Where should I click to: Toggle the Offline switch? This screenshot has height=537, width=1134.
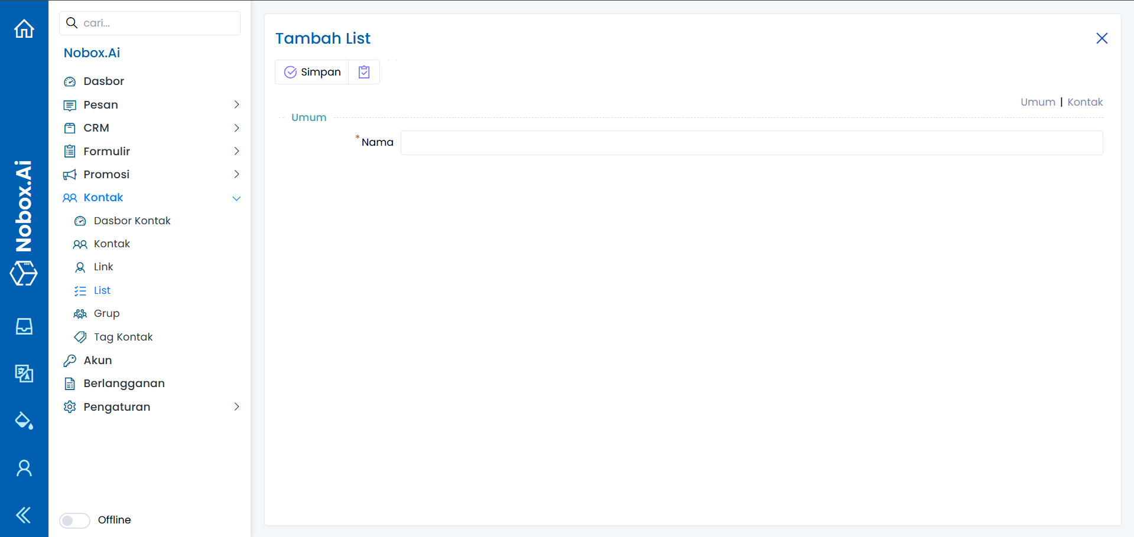pyautogui.click(x=74, y=520)
